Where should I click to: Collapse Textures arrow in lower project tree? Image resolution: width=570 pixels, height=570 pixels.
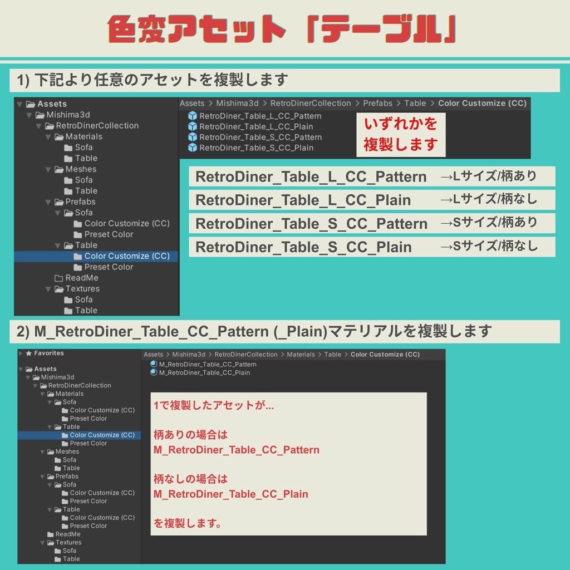[42, 543]
